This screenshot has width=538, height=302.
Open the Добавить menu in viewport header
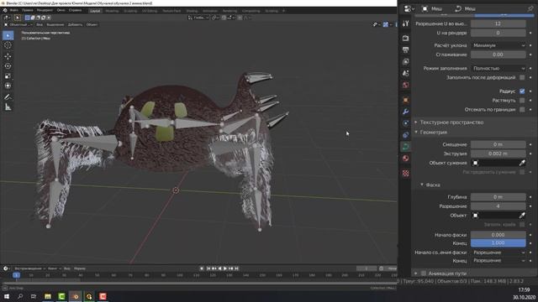[75, 24]
